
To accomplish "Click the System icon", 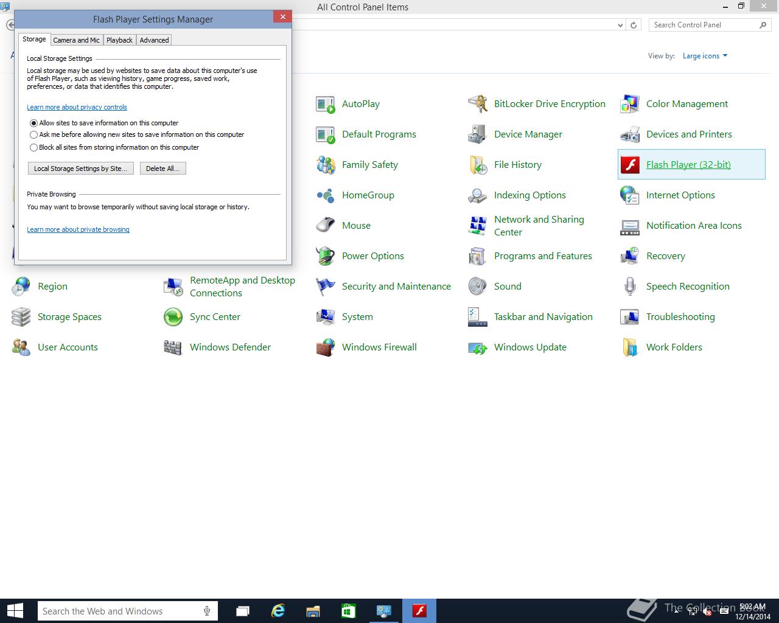I will point(326,317).
